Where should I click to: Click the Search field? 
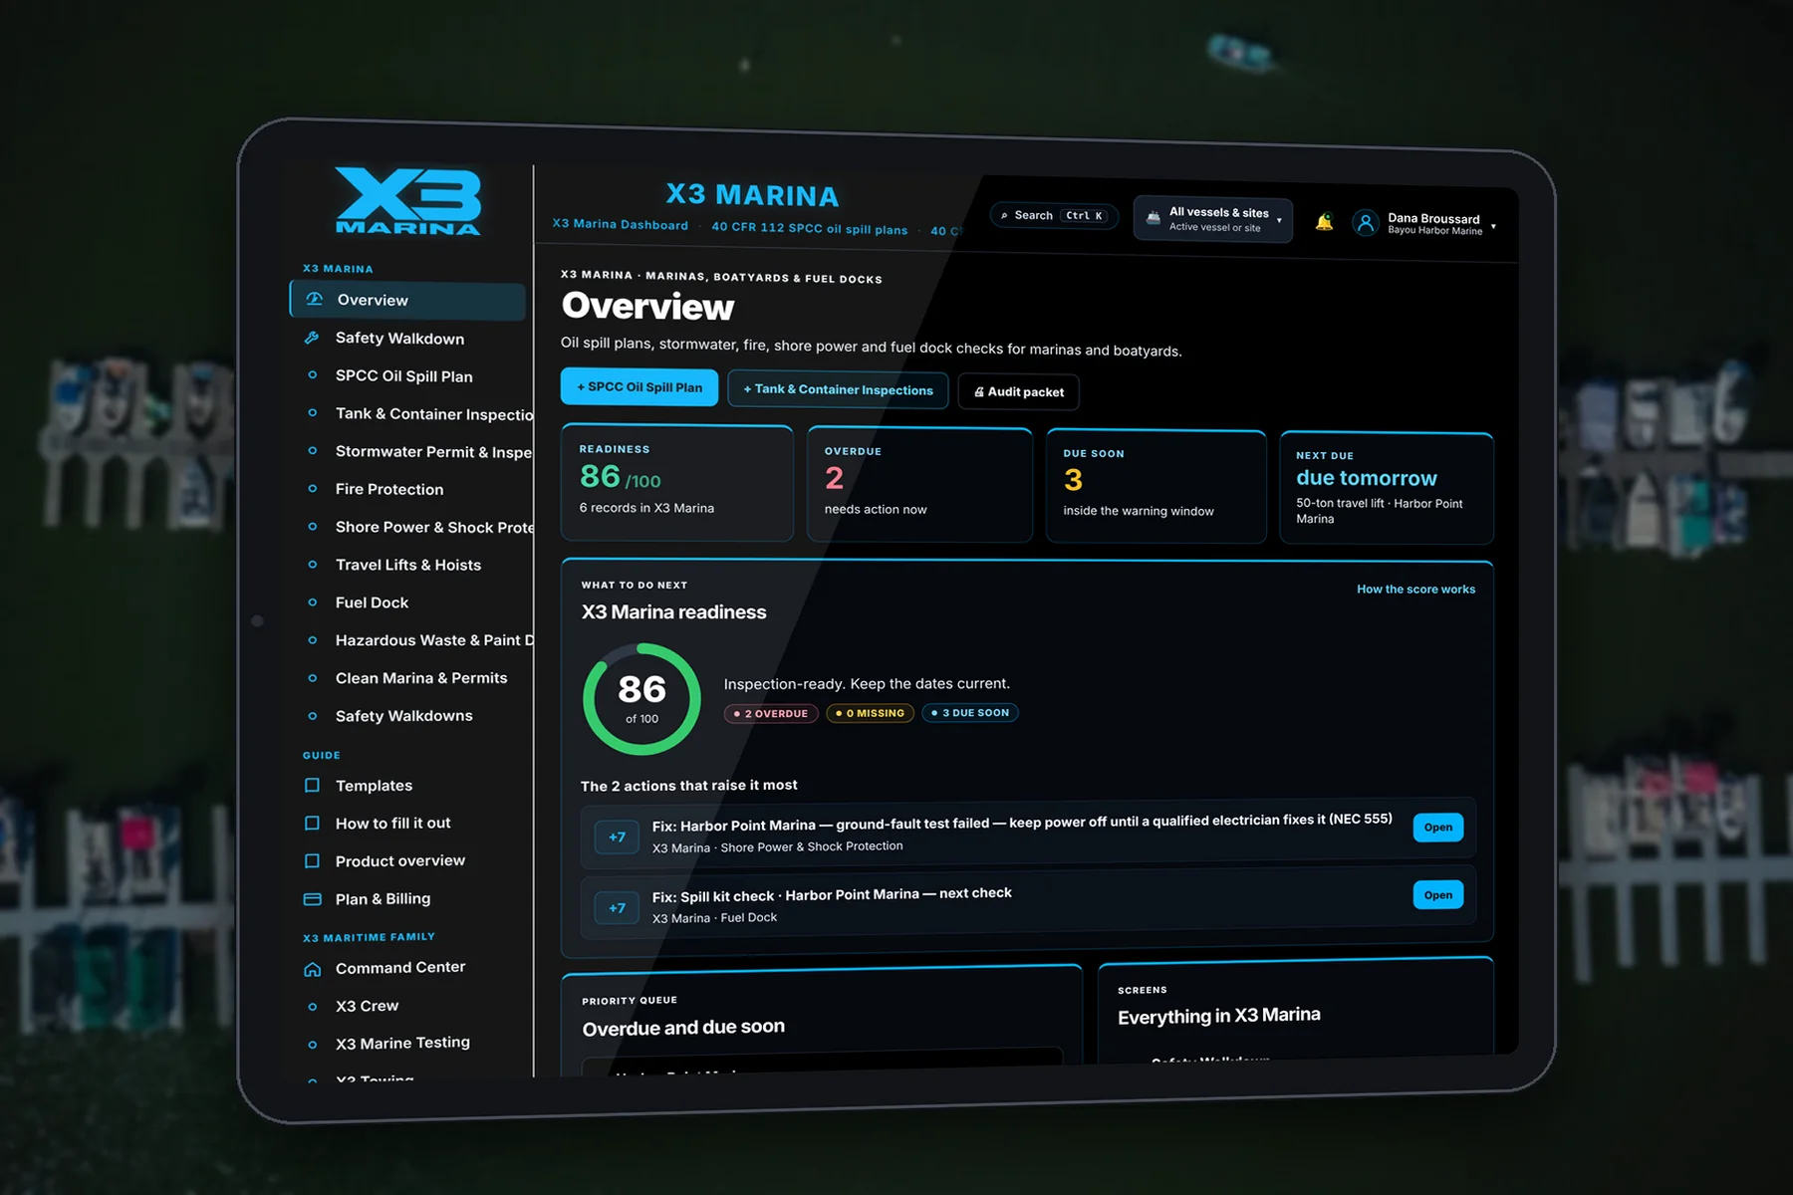pos(1054,216)
